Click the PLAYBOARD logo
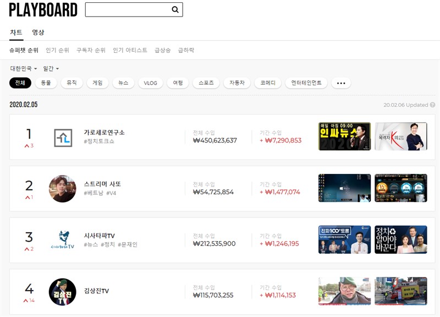 [x=43, y=10]
